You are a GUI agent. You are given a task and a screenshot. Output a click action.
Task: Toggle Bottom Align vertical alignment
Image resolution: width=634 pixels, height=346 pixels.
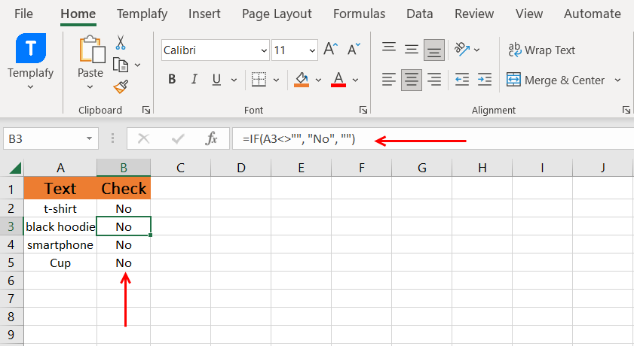(x=434, y=50)
